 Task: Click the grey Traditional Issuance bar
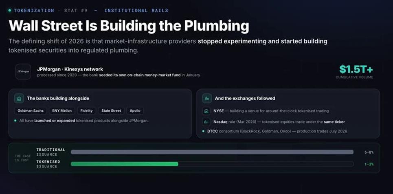pyautogui.click(x=212, y=152)
